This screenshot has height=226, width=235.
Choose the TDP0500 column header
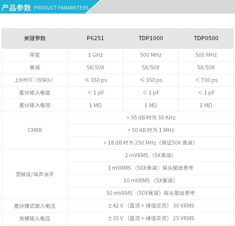pyautogui.click(x=206, y=38)
